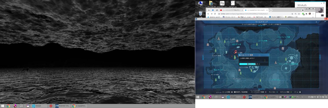This screenshot has height=108, width=328.
Task: Open Start menu on the right monitor taskbar
Action: 198,97
